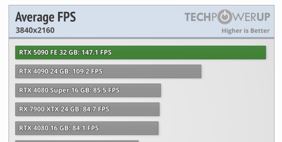The width and height of the screenshot is (282, 142).
Task: Click the partially visible bar at the bottom
Action: [x=77, y=141]
